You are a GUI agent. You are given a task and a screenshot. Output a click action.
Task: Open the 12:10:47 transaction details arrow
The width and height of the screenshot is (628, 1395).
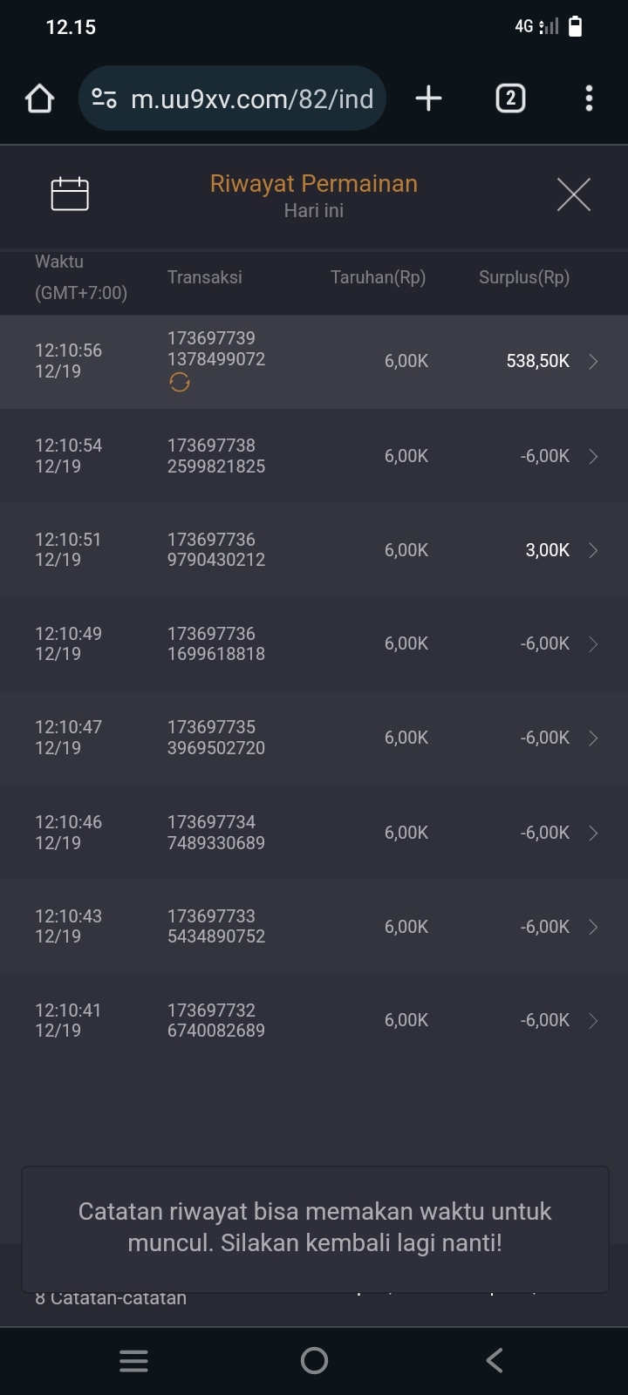(593, 738)
